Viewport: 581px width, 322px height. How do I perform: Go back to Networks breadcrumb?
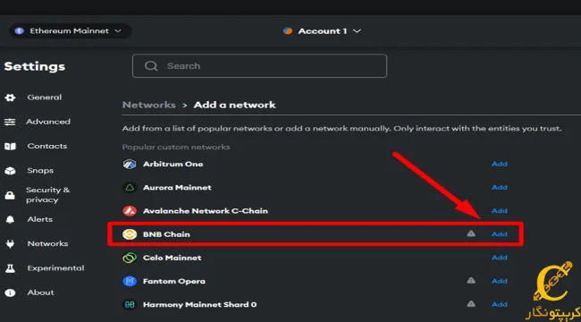[x=149, y=105]
